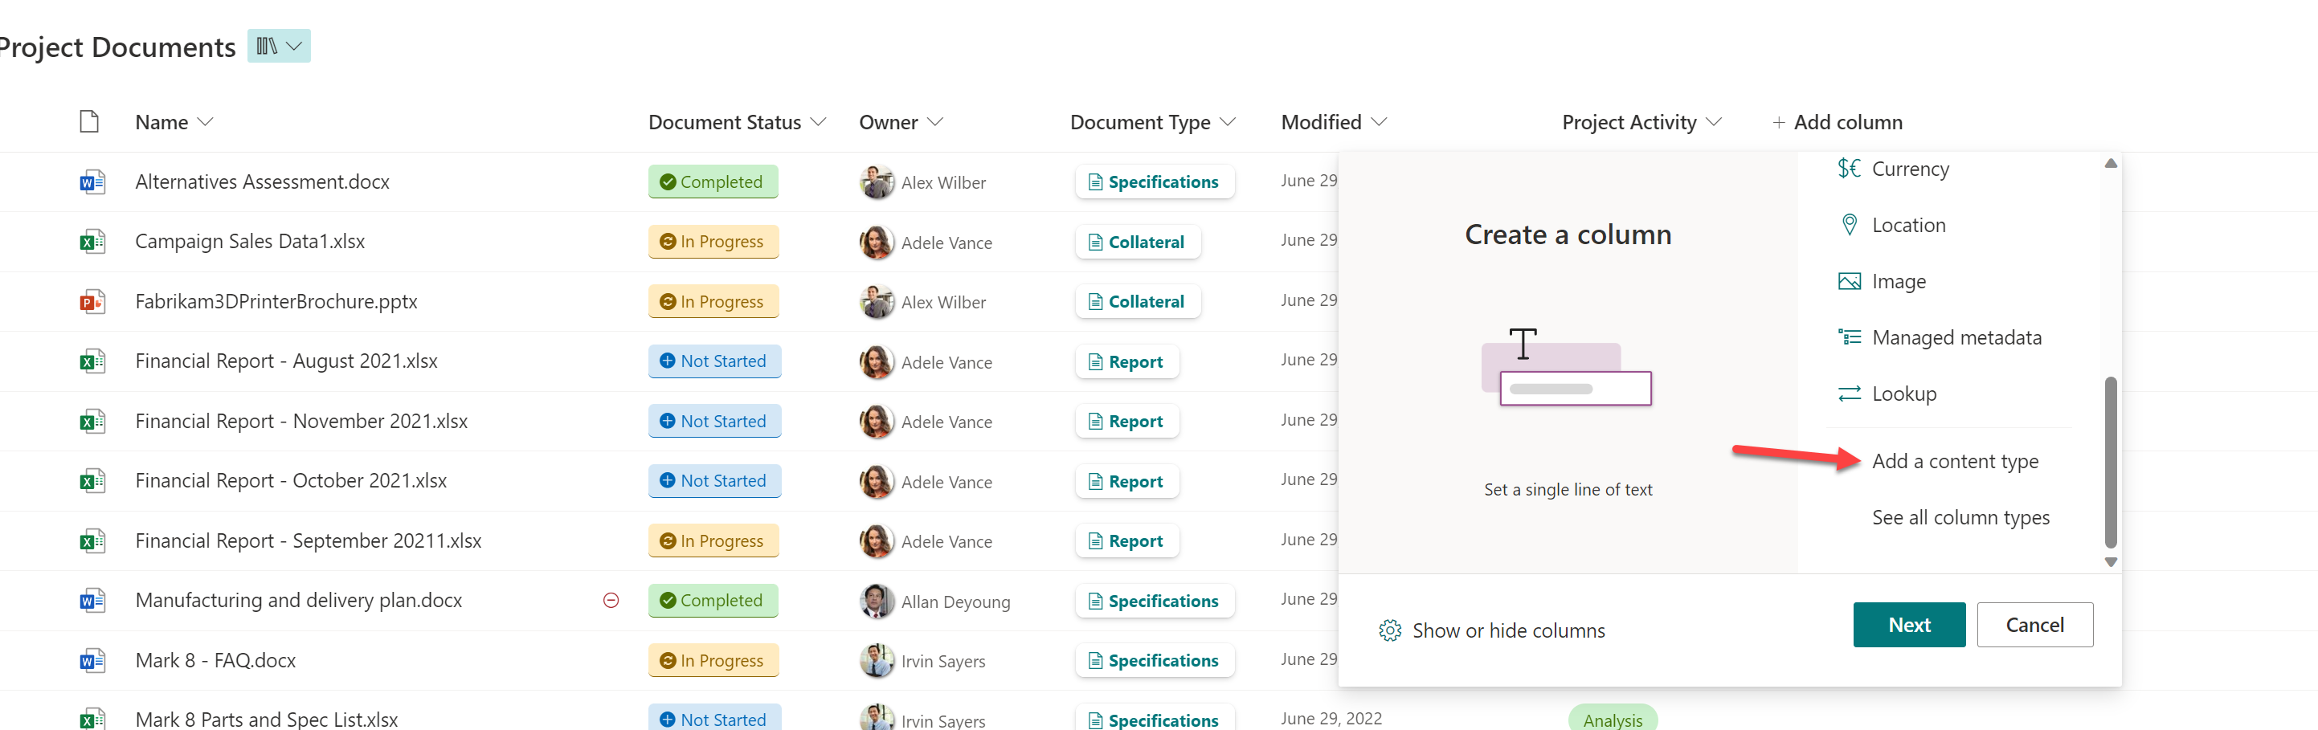Open the Project Activity column dropdown
This screenshot has height=730, width=2318.
click(x=1713, y=122)
